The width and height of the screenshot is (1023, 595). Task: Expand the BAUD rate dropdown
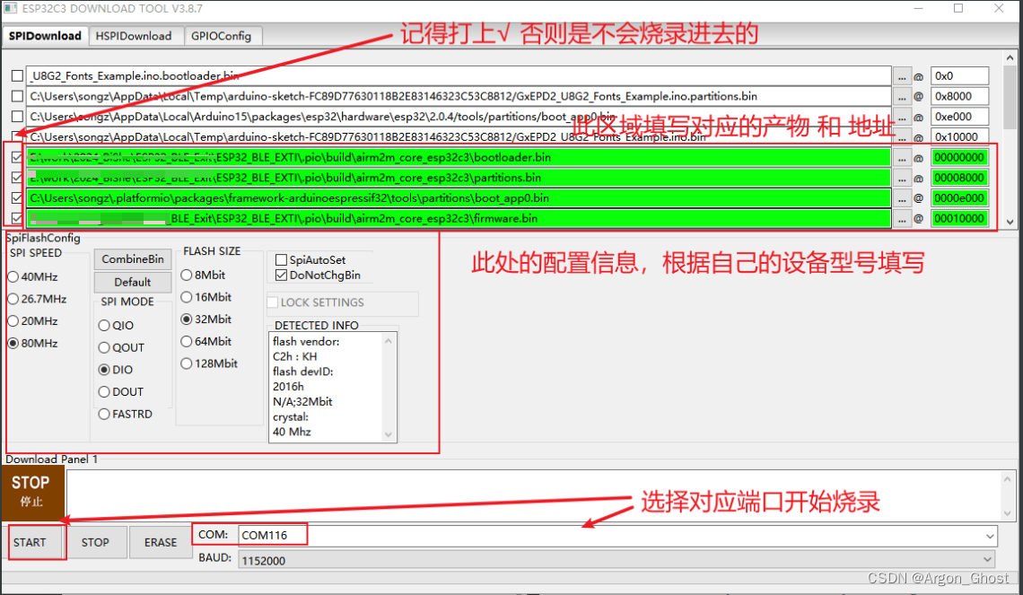[989, 559]
